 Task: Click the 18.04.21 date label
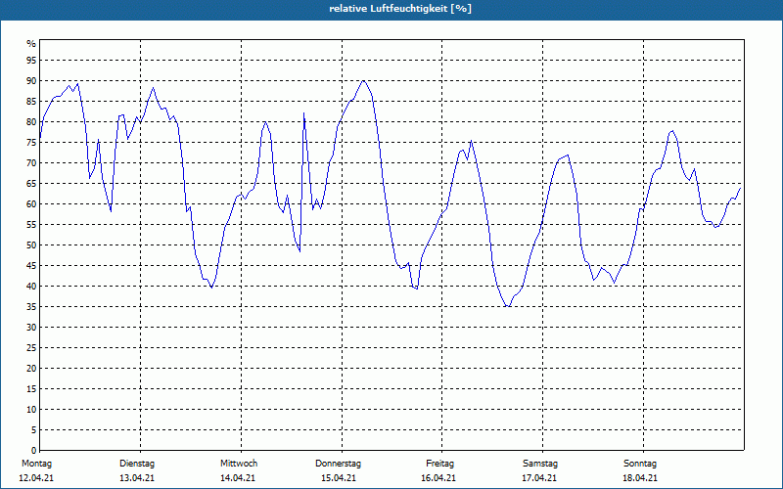coord(640,478)
